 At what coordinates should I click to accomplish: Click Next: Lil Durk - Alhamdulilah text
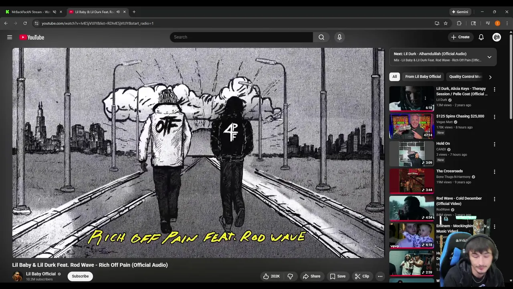click(430, 54)
